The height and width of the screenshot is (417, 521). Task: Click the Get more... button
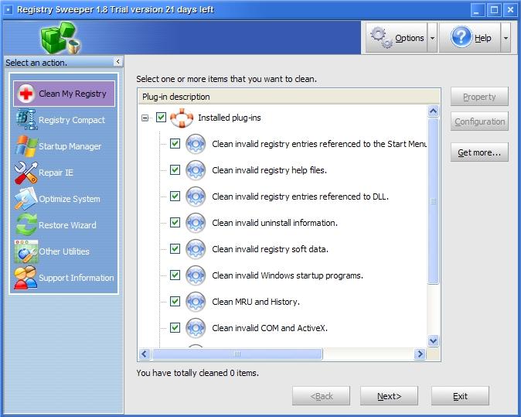pos(479,152)
